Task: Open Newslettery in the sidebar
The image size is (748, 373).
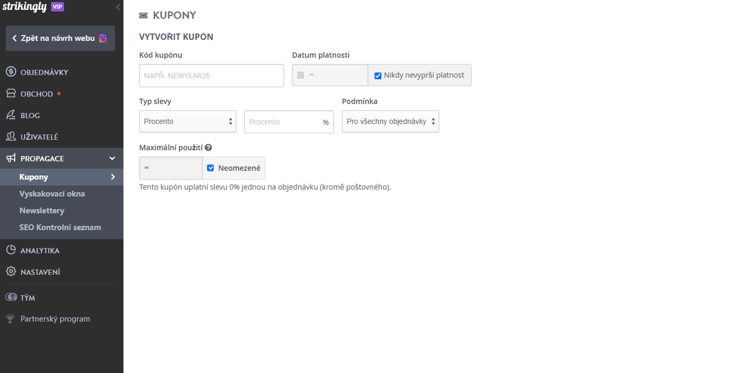Action: (42, 211)
